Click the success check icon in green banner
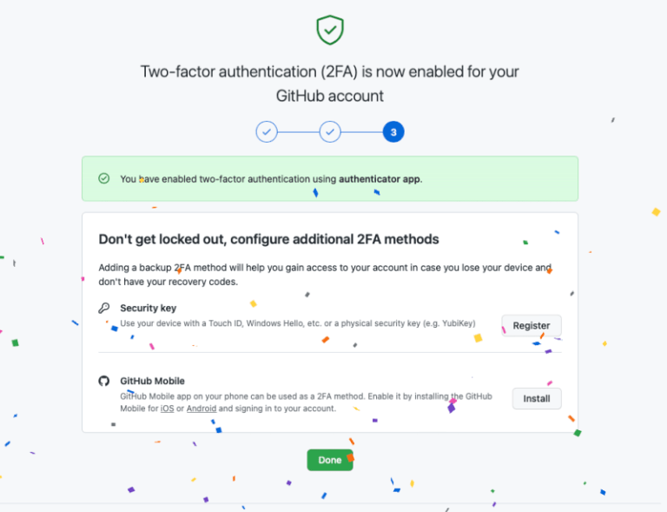Viewport: 667px width, 512px height. tap(104, 178)
